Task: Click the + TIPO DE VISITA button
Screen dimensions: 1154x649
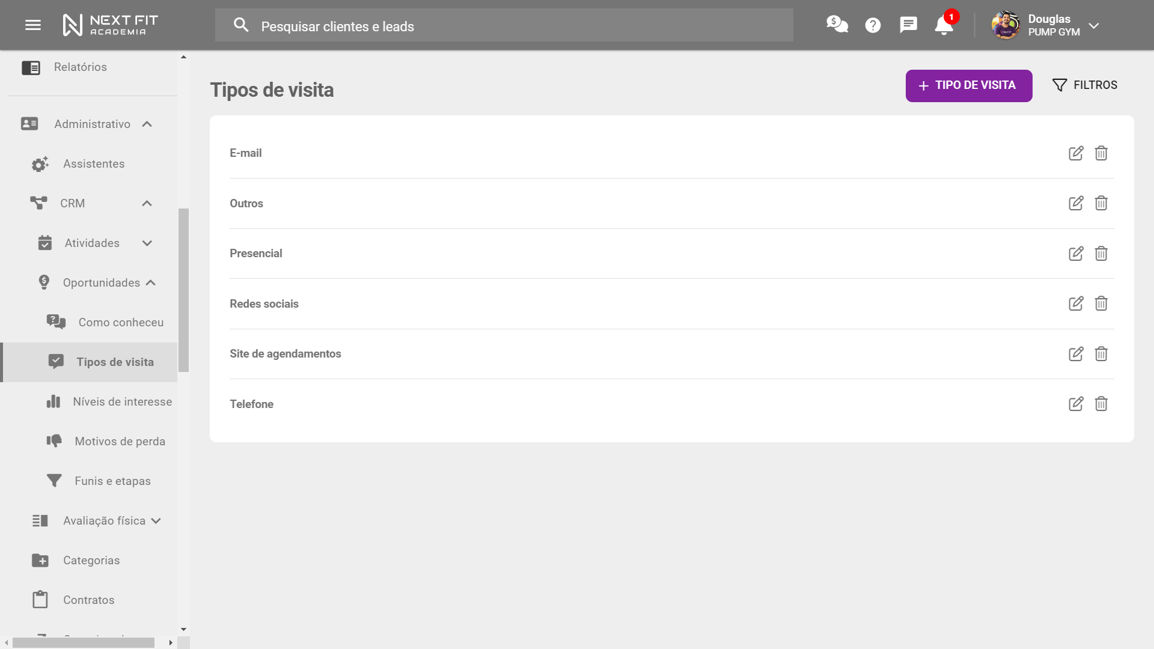Action: (x=968, y=85)
